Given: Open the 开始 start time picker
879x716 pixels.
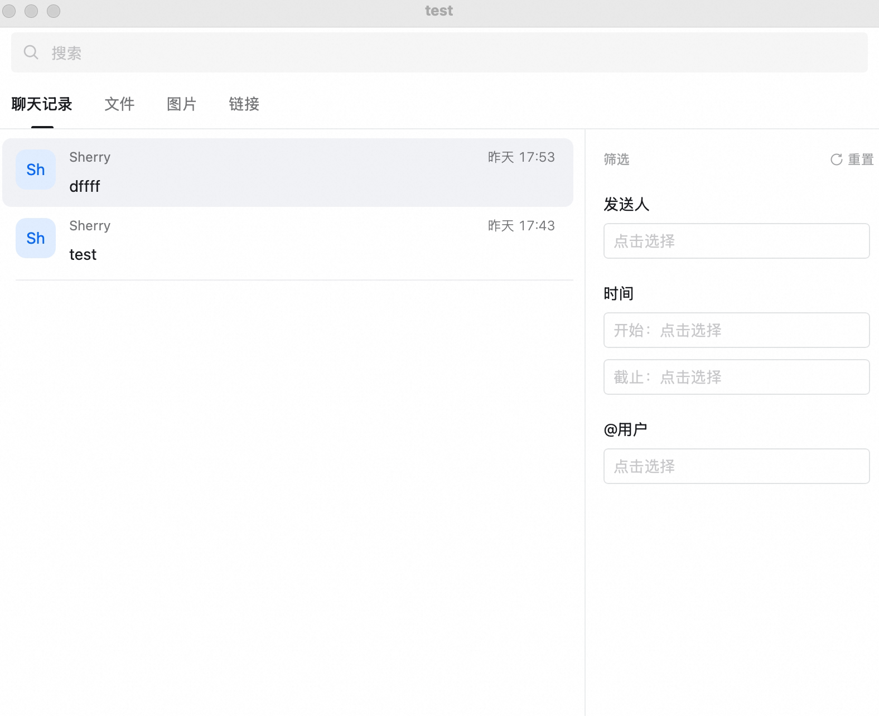Looking at the screenshot, I should pyautogui.click(x=736, y=330).
